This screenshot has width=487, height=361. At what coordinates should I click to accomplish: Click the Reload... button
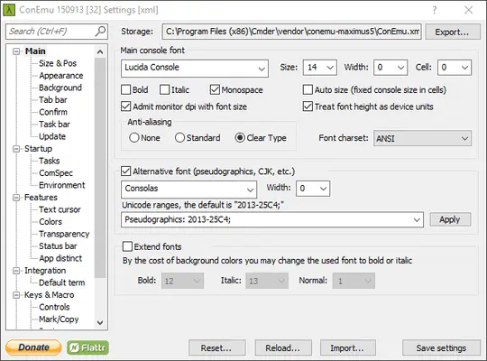coord(283,347)
